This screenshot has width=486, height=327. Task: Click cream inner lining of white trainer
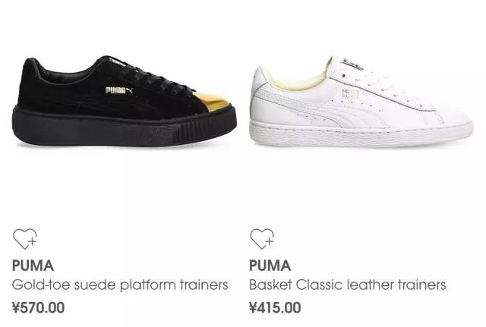pyautogui.click(x=295, y=77)
